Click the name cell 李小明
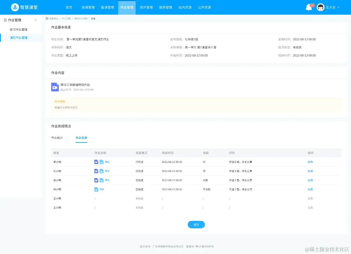 click(x=57, y=162)
